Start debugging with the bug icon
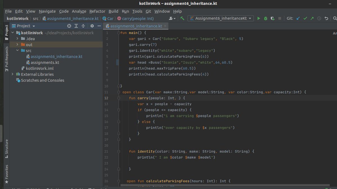337x189 pixels. [266, 18]
